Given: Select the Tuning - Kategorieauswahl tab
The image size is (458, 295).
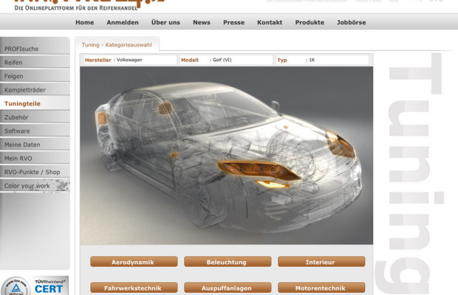Looking at the screenshot, I should coord(117,45).
